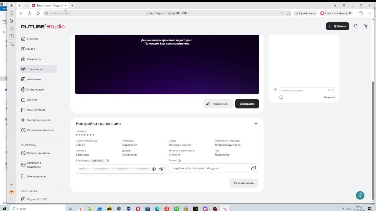
Task: Open Task View on the taskbar
Action: point(70,209)
